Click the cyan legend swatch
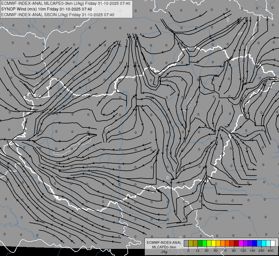Screen dimensions: 279x256 coord(264,243)
